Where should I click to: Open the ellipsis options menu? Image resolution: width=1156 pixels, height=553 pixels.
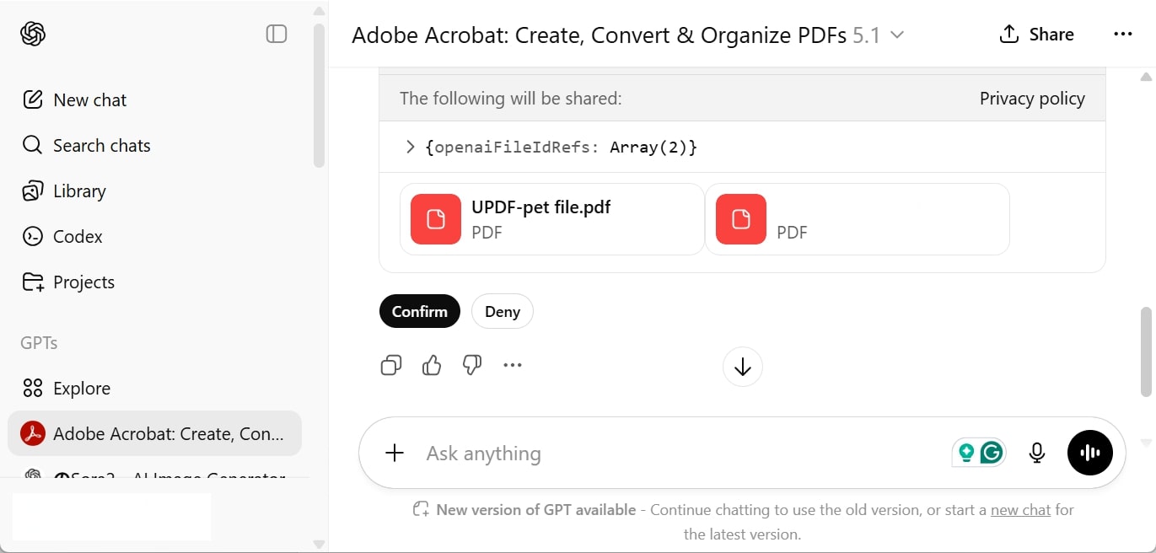click(1122, 34)
